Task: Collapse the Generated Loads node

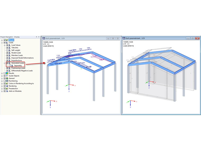Action: click(4, 63)
